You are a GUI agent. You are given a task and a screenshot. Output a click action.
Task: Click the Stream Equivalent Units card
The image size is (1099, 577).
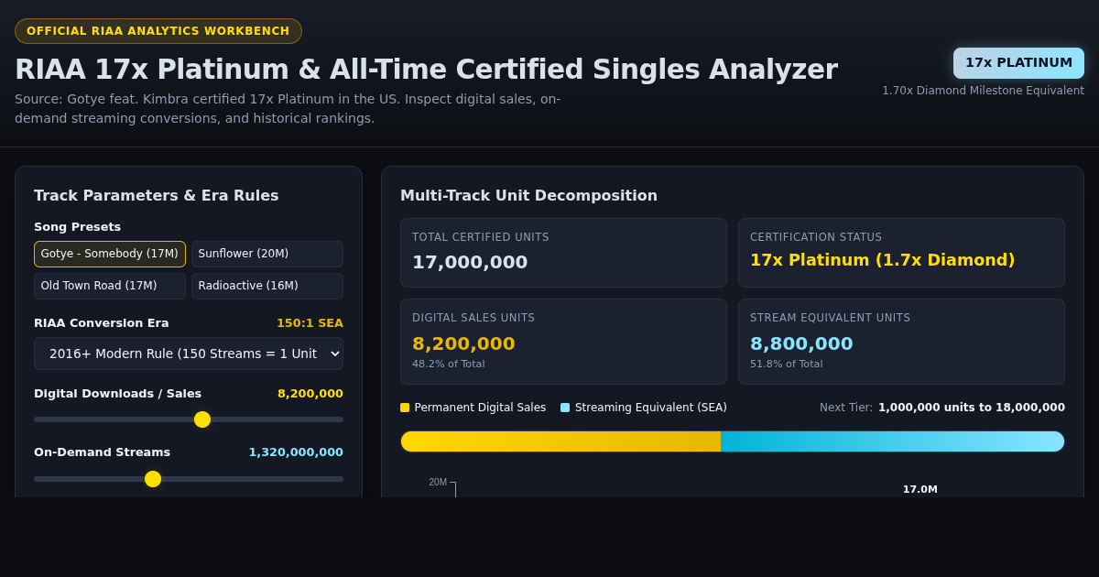tap(901, 342)
